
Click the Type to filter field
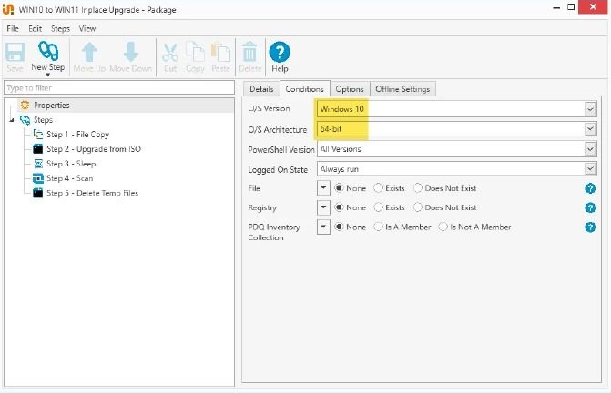tap(119, 88)
